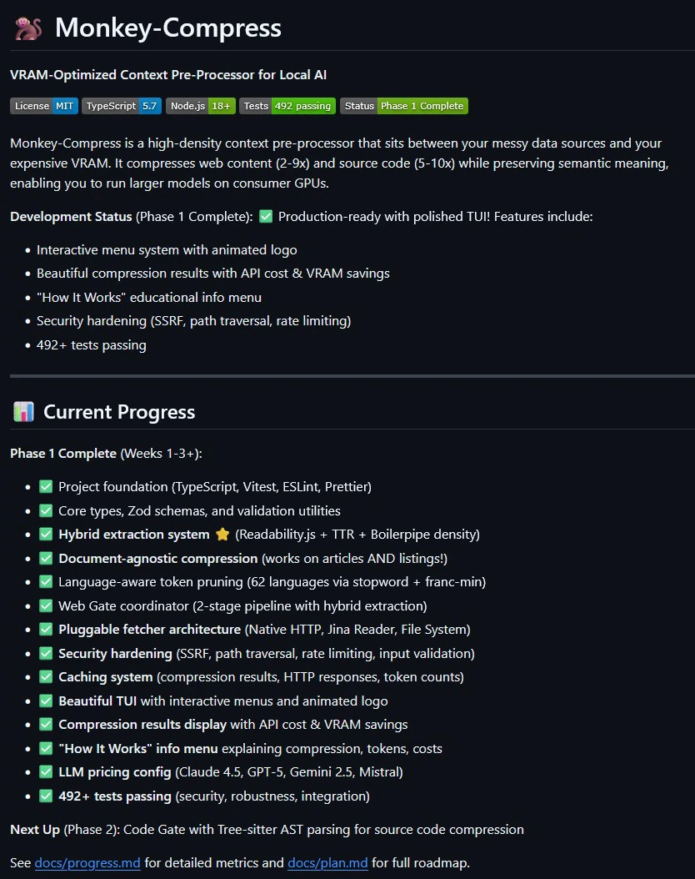Click the checkmark beside 492+ tests passing
This screenshot has height=879, width=695.
click(x=46, y=796)
